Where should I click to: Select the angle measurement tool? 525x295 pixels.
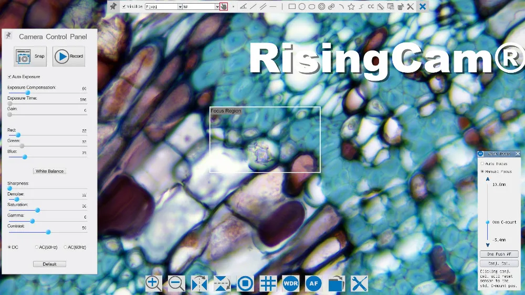click(244, 6)
